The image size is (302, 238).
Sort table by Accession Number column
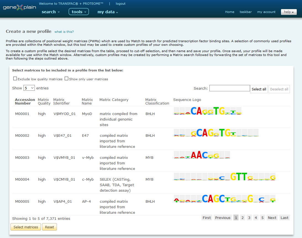pyautogui.click(x=25, y=101)
